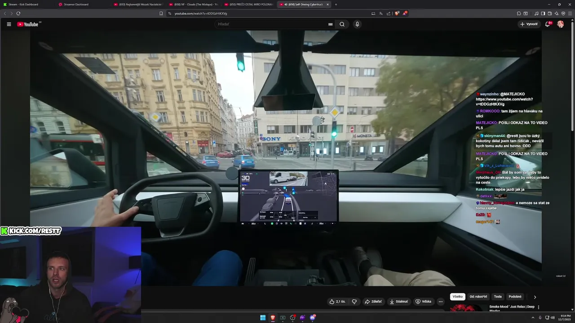Screen dimensions: 575x323
Task: Click the Zdieľať share button
Action: pyautogui.click(x=373, y=301)
